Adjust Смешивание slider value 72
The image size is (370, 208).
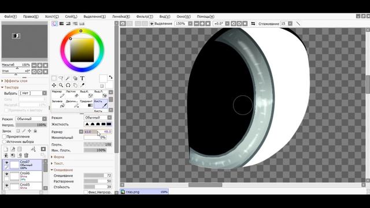(x=98, y=176)
